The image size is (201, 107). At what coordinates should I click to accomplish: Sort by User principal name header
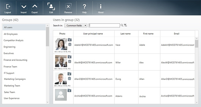(94, 34)
